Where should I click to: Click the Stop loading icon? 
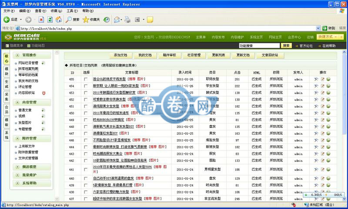(x=41, y=20)
